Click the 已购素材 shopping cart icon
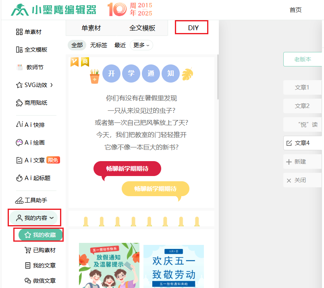The width and height of the screenshot is (324, 288). [x=28, y=250]
